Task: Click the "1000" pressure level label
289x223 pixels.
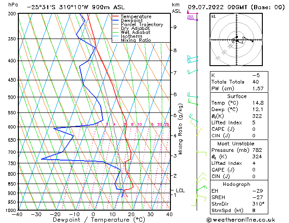Action: tap(12, 210)
